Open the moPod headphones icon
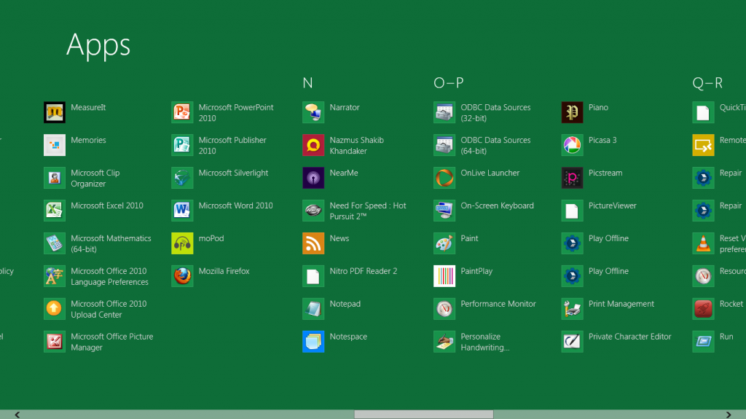 click(x=182, y=243)
